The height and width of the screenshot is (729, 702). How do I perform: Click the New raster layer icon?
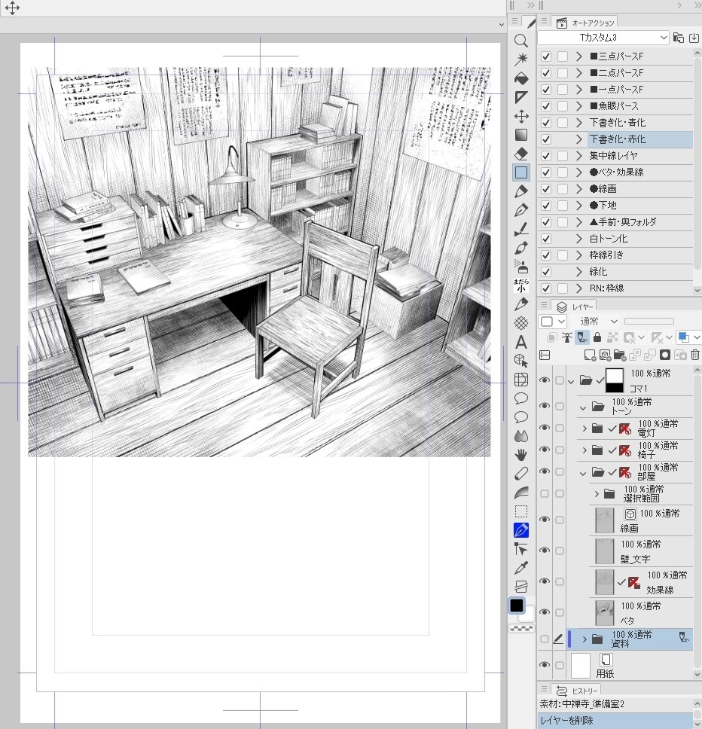click(x=590, y=355)
